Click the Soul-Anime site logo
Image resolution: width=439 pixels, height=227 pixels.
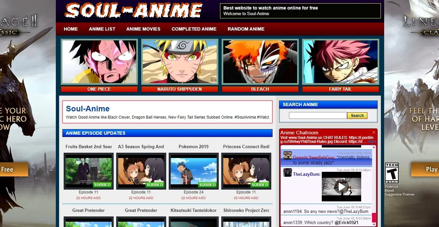coord(133,11)
